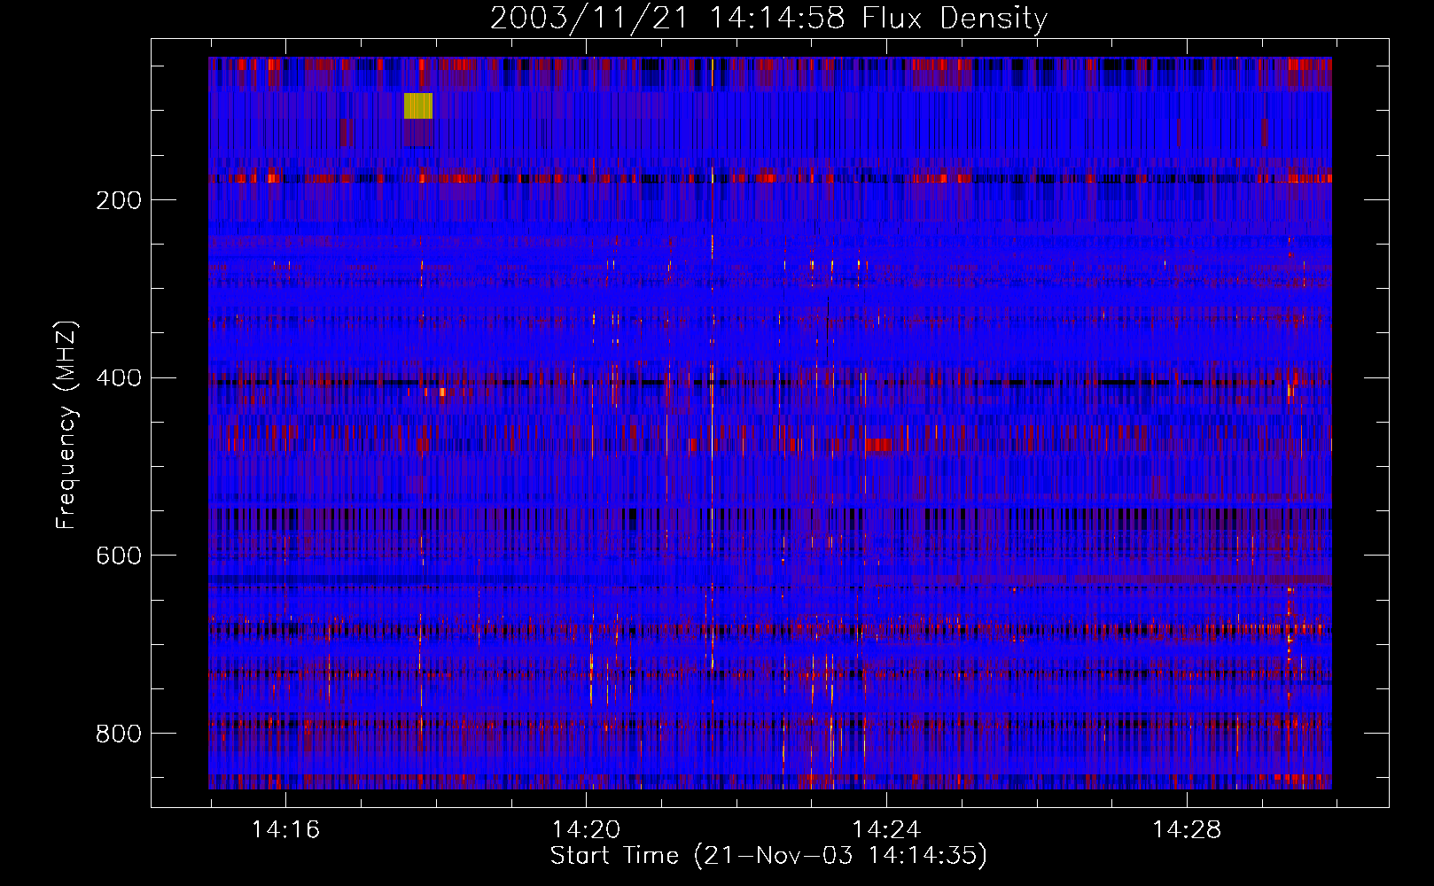Click the 14:16 time tick label
1434x886 pixels.
tap(285, 830)
